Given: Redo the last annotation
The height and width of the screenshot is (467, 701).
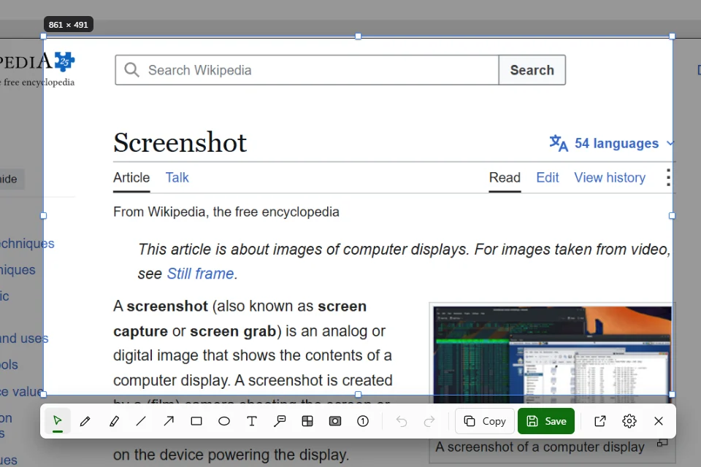Looking at the screenshot, I should pos(429,421).
